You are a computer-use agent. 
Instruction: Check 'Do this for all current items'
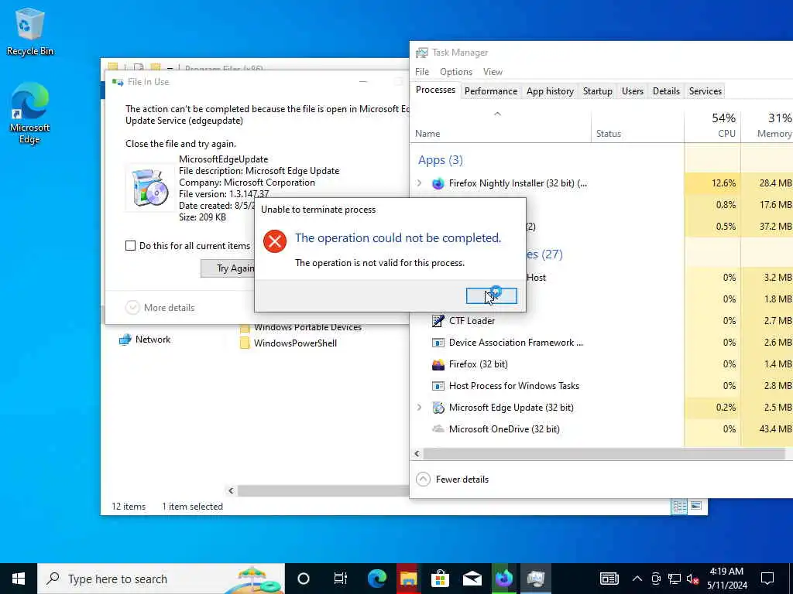click(x=130, y=246)
